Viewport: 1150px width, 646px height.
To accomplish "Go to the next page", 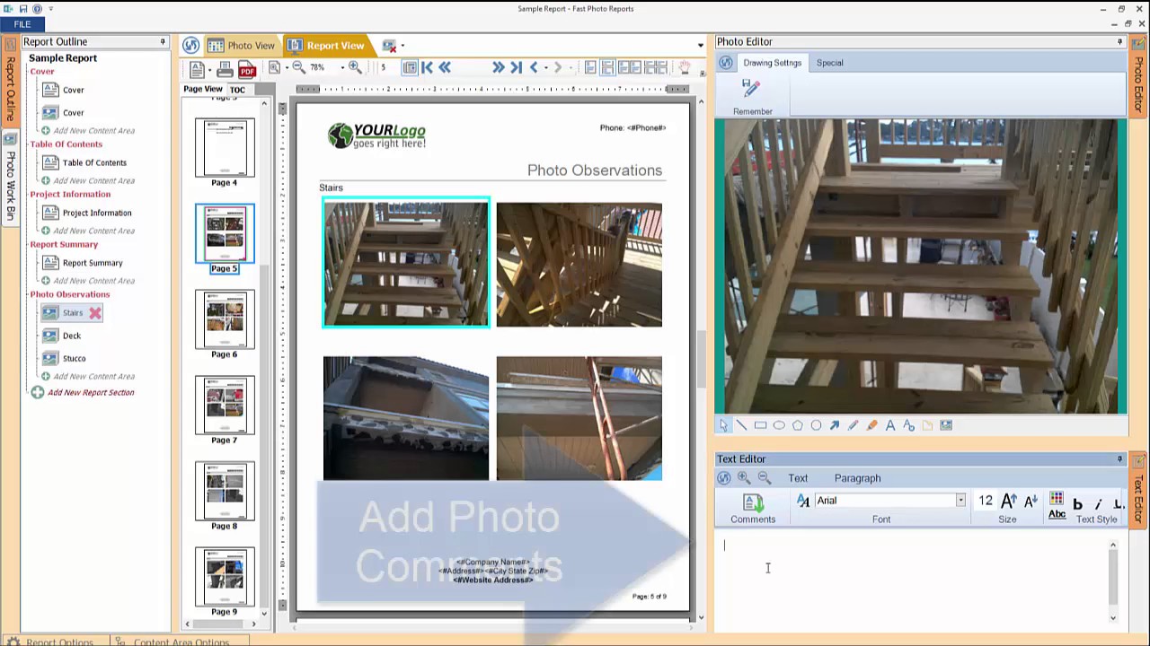I will [x=498, y=67].
